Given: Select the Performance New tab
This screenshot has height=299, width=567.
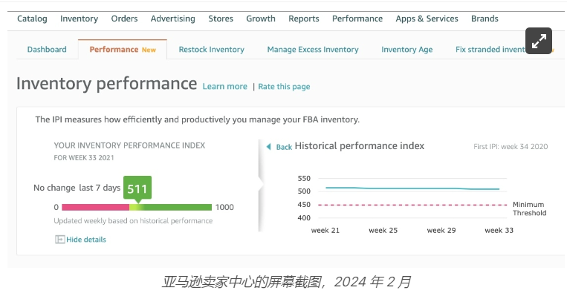Looking at the screenshot, I should click(123, 50).
